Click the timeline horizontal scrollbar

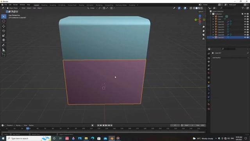click(x=103, y=132)
